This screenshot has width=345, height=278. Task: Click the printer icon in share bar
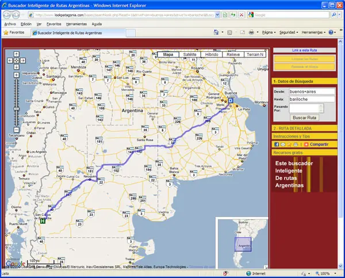pos(296,144)
